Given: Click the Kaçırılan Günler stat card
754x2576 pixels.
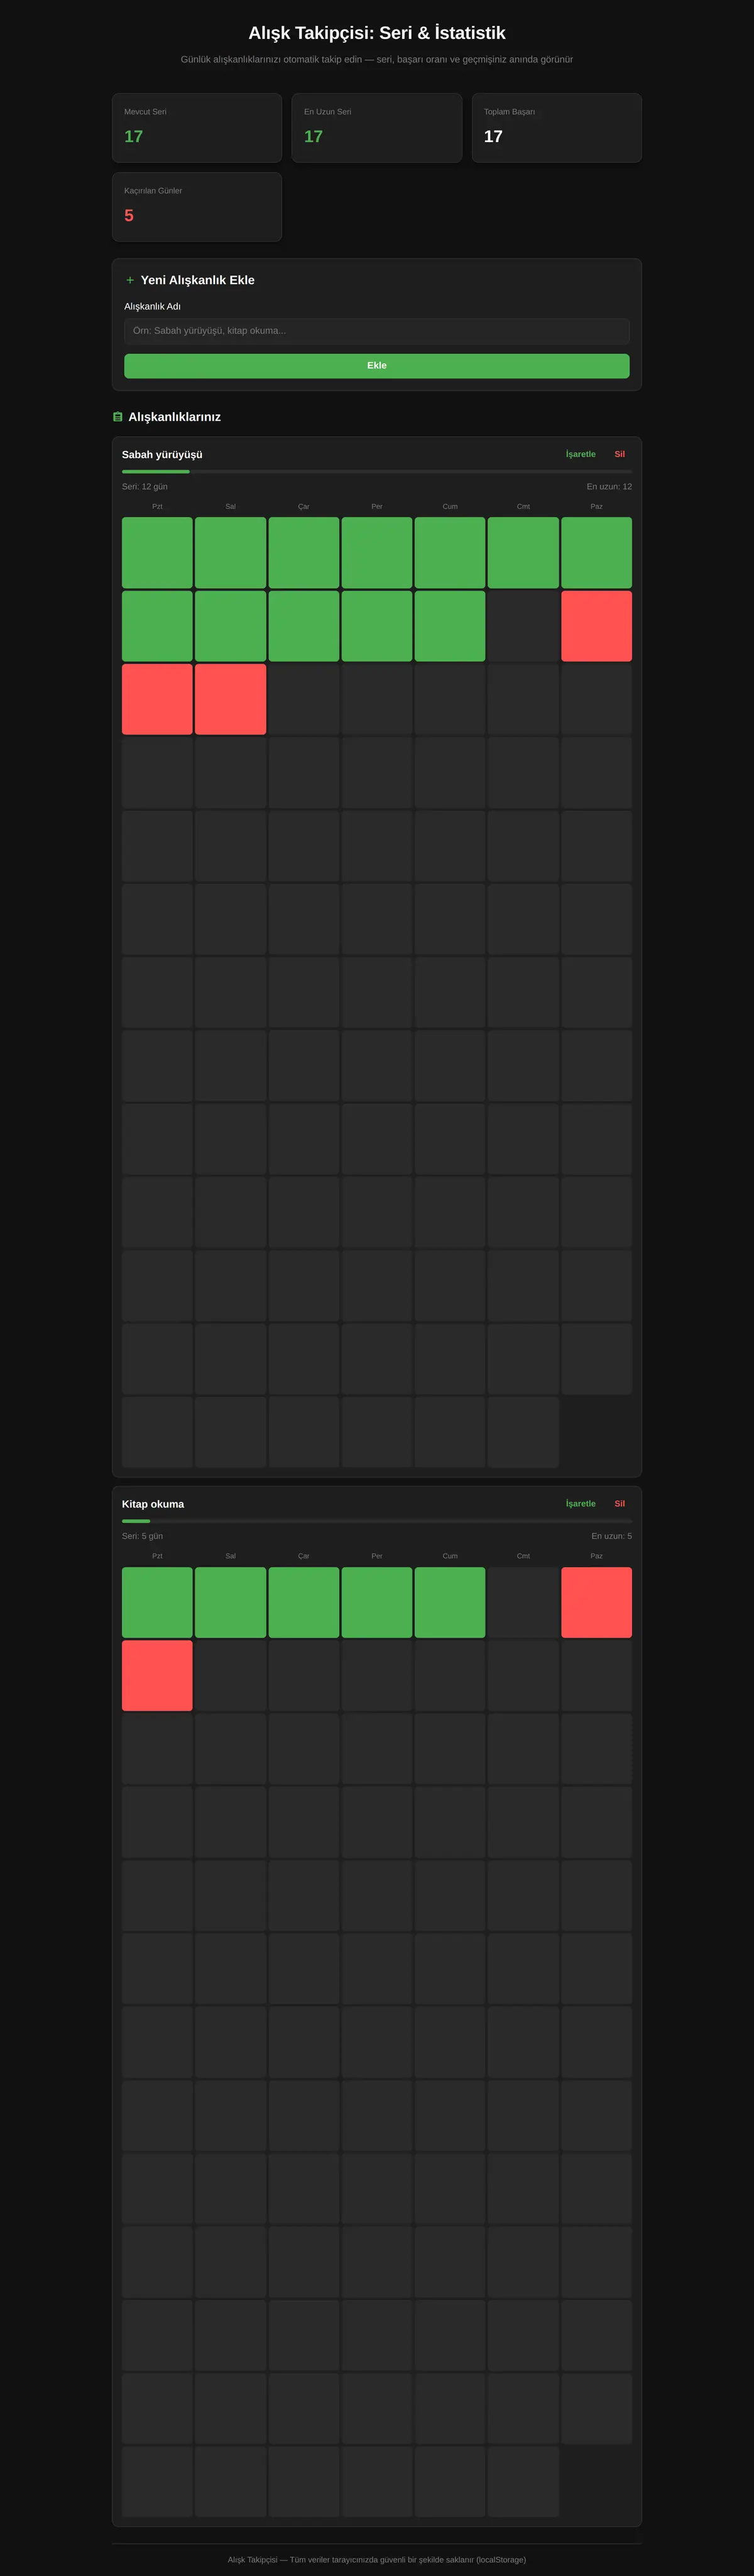Looking at the screenshot, I should [x=197, y=207].
